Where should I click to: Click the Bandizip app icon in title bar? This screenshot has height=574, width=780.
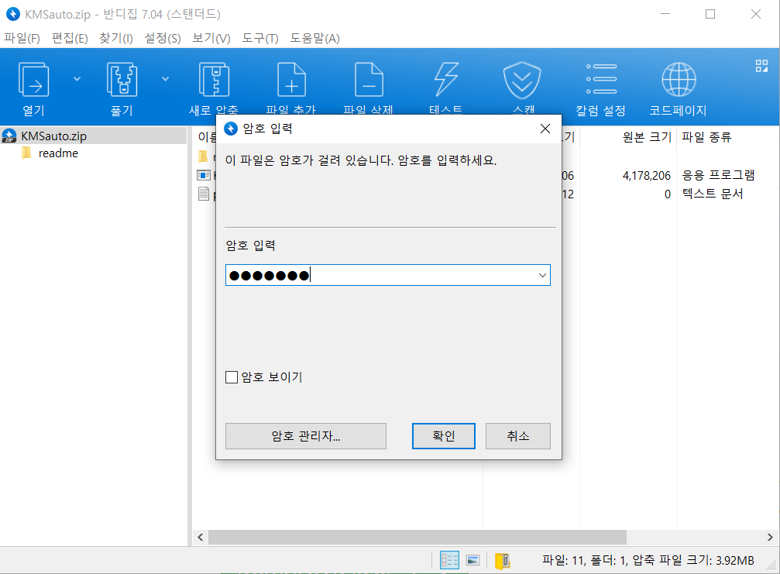pyautogui.click(x=12, y=14)
